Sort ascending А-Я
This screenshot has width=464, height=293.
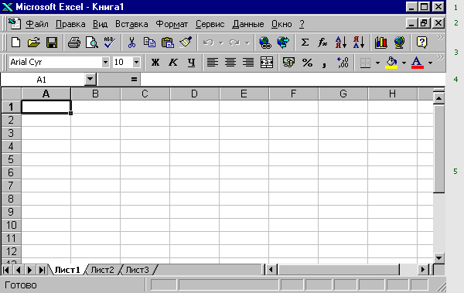340,43
